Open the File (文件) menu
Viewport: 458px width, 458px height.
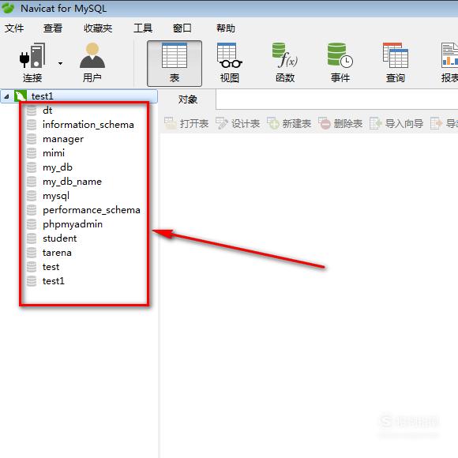[x=14, y=28]
